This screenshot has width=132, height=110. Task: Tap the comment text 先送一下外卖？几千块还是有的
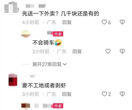click(x=60, y=14)
